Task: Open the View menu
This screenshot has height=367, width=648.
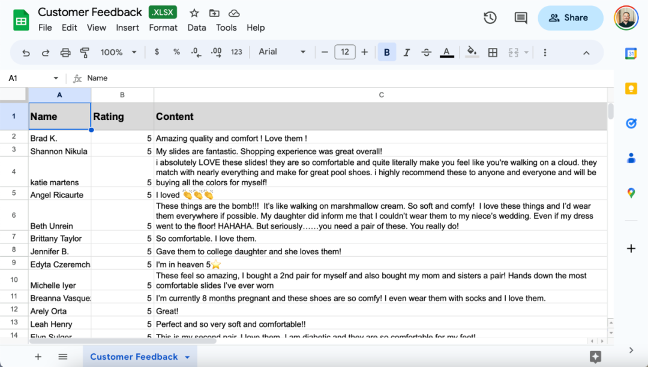Action: [96, 28]
